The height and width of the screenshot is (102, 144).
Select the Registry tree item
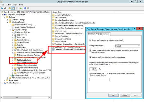click(20, 45)
